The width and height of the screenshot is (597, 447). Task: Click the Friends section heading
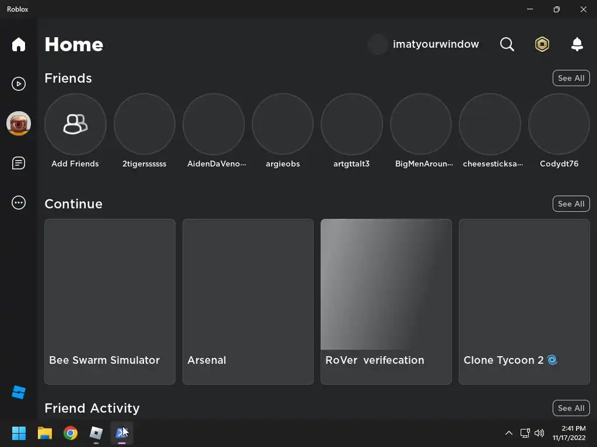tap(68, 78)
